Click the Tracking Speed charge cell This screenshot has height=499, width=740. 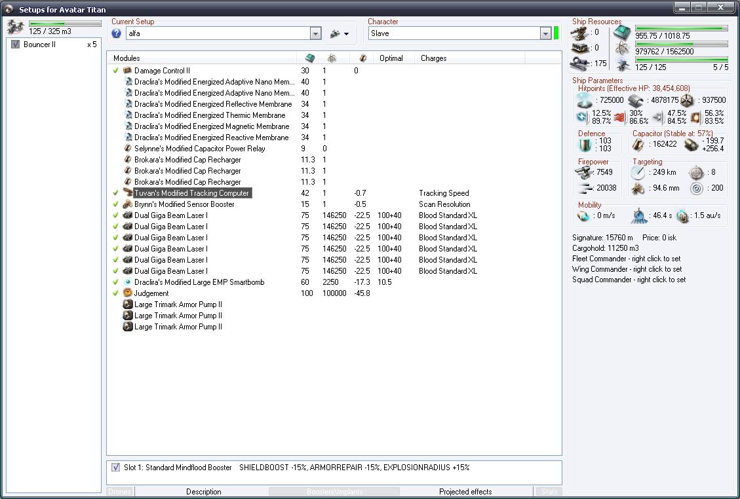click(x=444, y=193)
